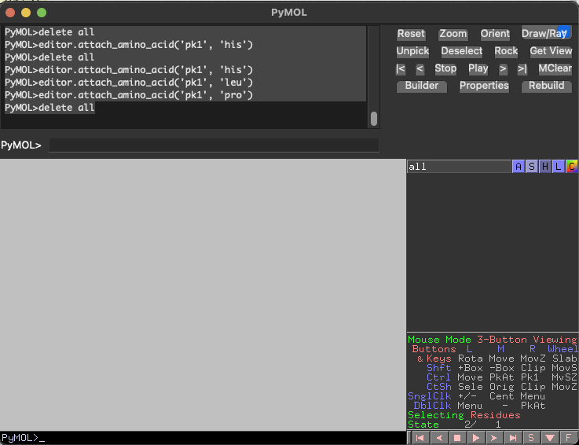Screen dimensions: 579x445
Task: Click the bottom step-forward frame icon
Action: (x=494, y=438)
